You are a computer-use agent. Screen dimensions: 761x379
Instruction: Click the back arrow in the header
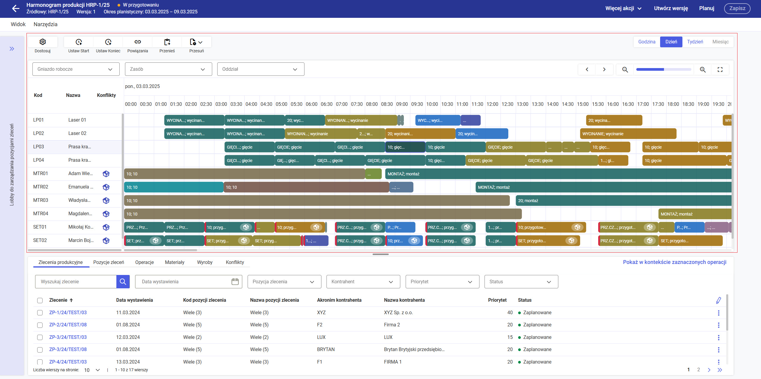point(15,8)
